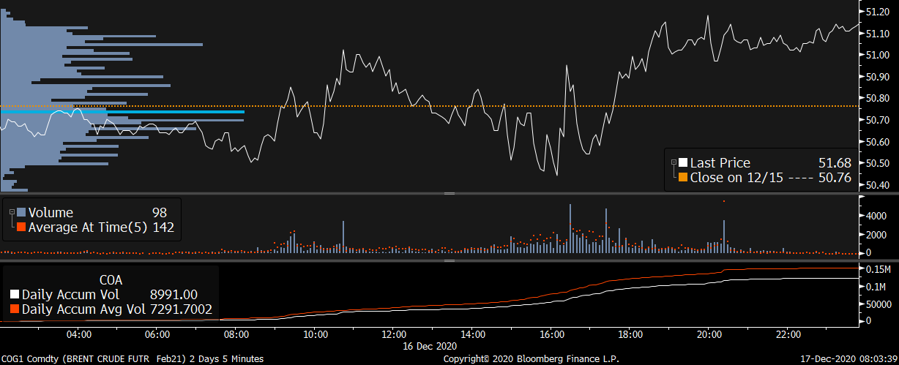The image size is (899, 365).
Task: Click the 22:00 time axis label
Action: tap(788, 335)
